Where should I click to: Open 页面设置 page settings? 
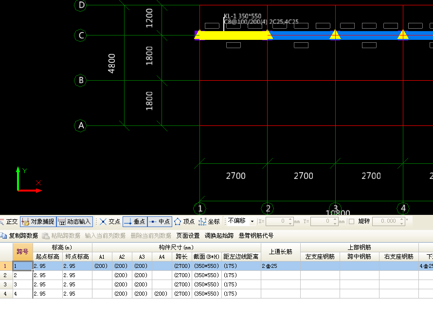(x=188, y=236)
